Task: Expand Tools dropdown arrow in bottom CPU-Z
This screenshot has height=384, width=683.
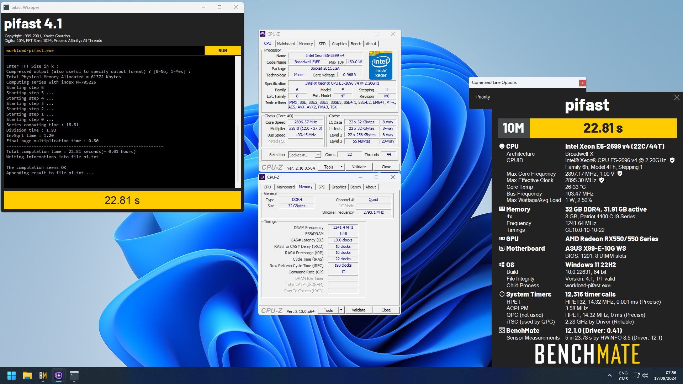Action: click(x=341, y=310)
